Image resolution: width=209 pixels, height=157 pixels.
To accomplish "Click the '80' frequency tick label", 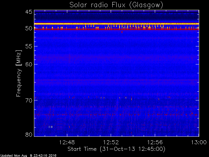I will point(29,134).
